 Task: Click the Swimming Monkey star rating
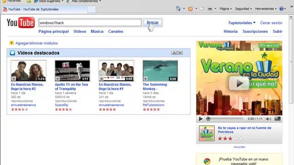click(151, 110)
